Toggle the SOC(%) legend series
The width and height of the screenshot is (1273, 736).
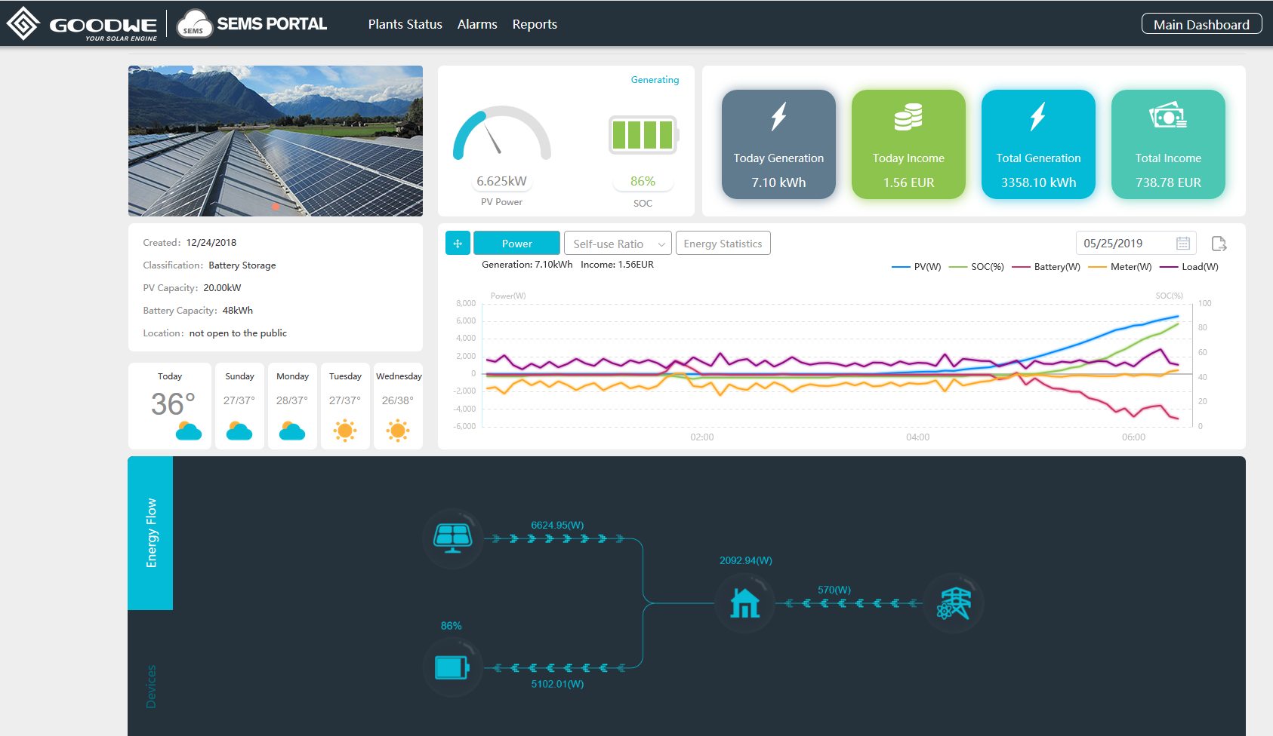(x=977, y=267)
